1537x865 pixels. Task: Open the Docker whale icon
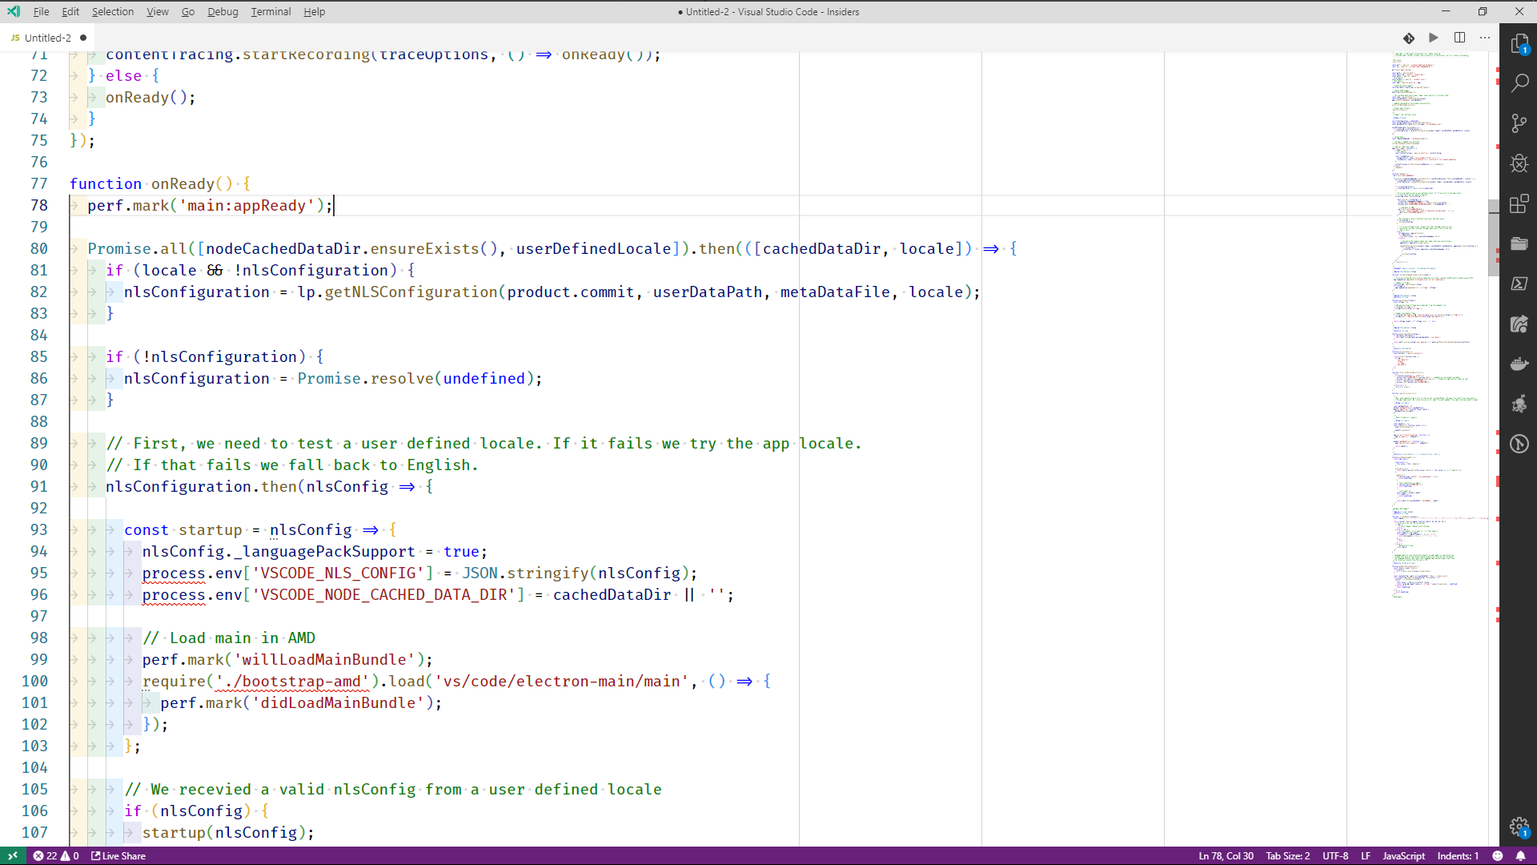coord(1519,364)
